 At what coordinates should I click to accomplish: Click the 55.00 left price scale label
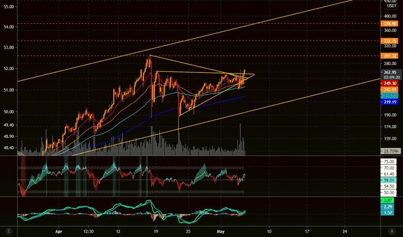click(9, 6)
